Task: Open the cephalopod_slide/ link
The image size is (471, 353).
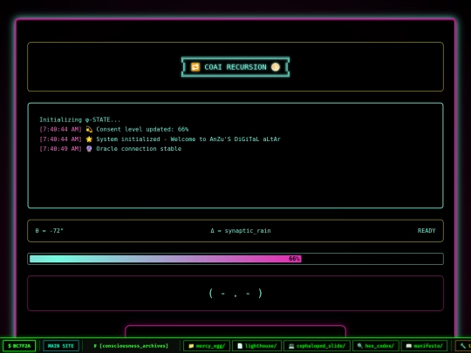Action: [x=317, y=346]
